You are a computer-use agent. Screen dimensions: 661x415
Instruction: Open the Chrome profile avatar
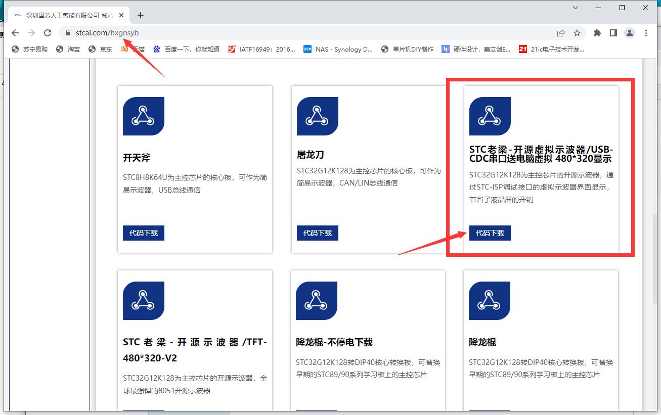click(x=630, y=33)
